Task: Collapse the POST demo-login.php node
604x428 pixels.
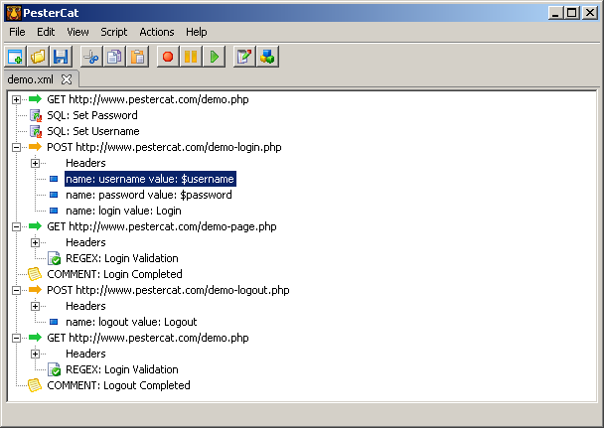Action: [16, 147]
